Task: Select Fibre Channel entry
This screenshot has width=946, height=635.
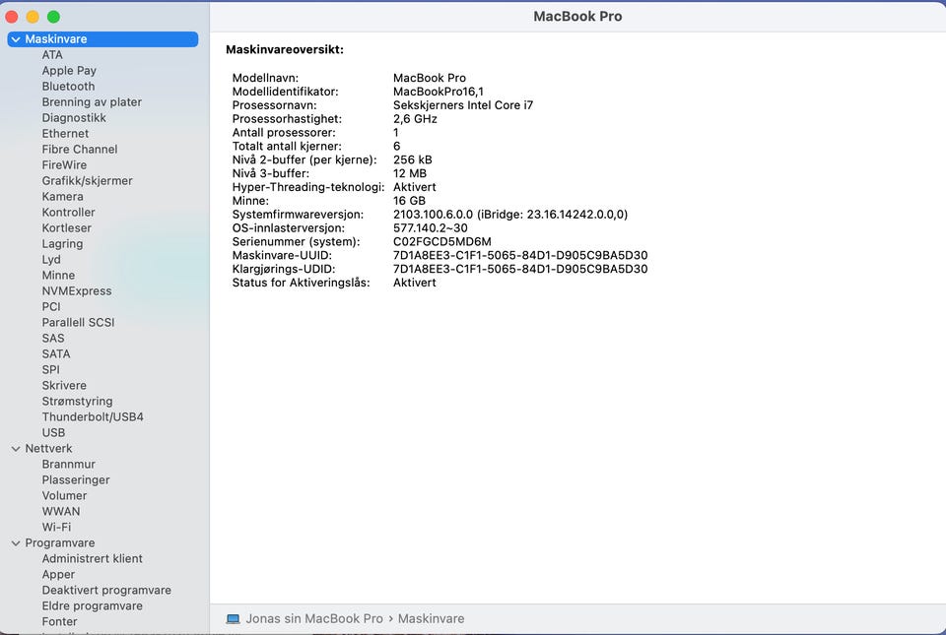Action: (80, 149)
